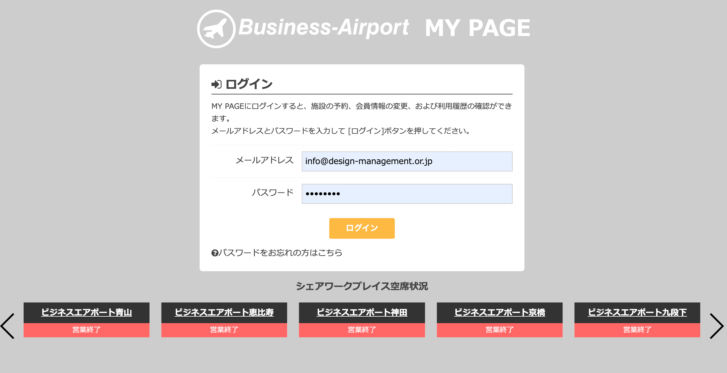Click the パスワード password input field

(407, 194)
